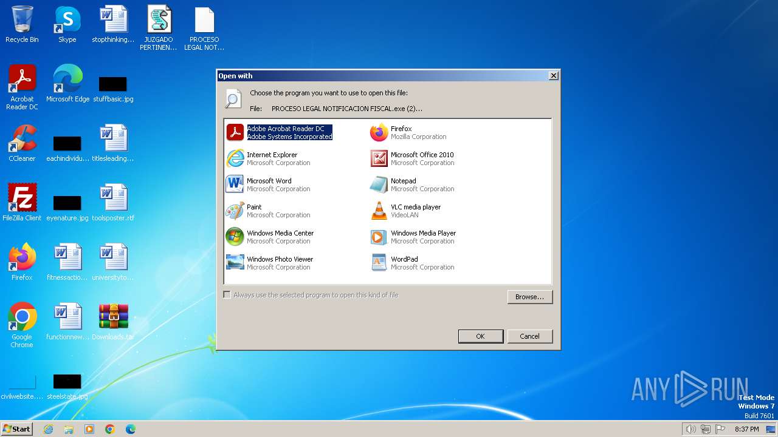Select PROCESO LEGAL NOT... desktop file

[204, 28]
